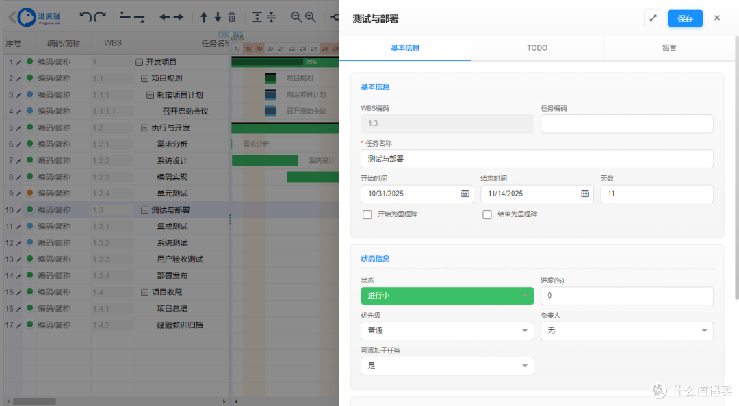Screen dimensions: 739x406
Task: Collapse the 执行与开发 tree node
Action: pyautogui.click(x=144, y=128)
